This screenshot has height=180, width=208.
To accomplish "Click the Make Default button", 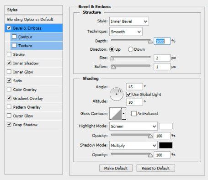I will 116,168.
